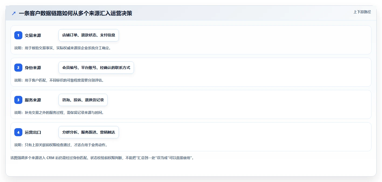Viewport: 382px width, 182px height.
Task: Select the 会员编号、平台账号、经确认的联系方式 chip
Action: tap(96, 68)
